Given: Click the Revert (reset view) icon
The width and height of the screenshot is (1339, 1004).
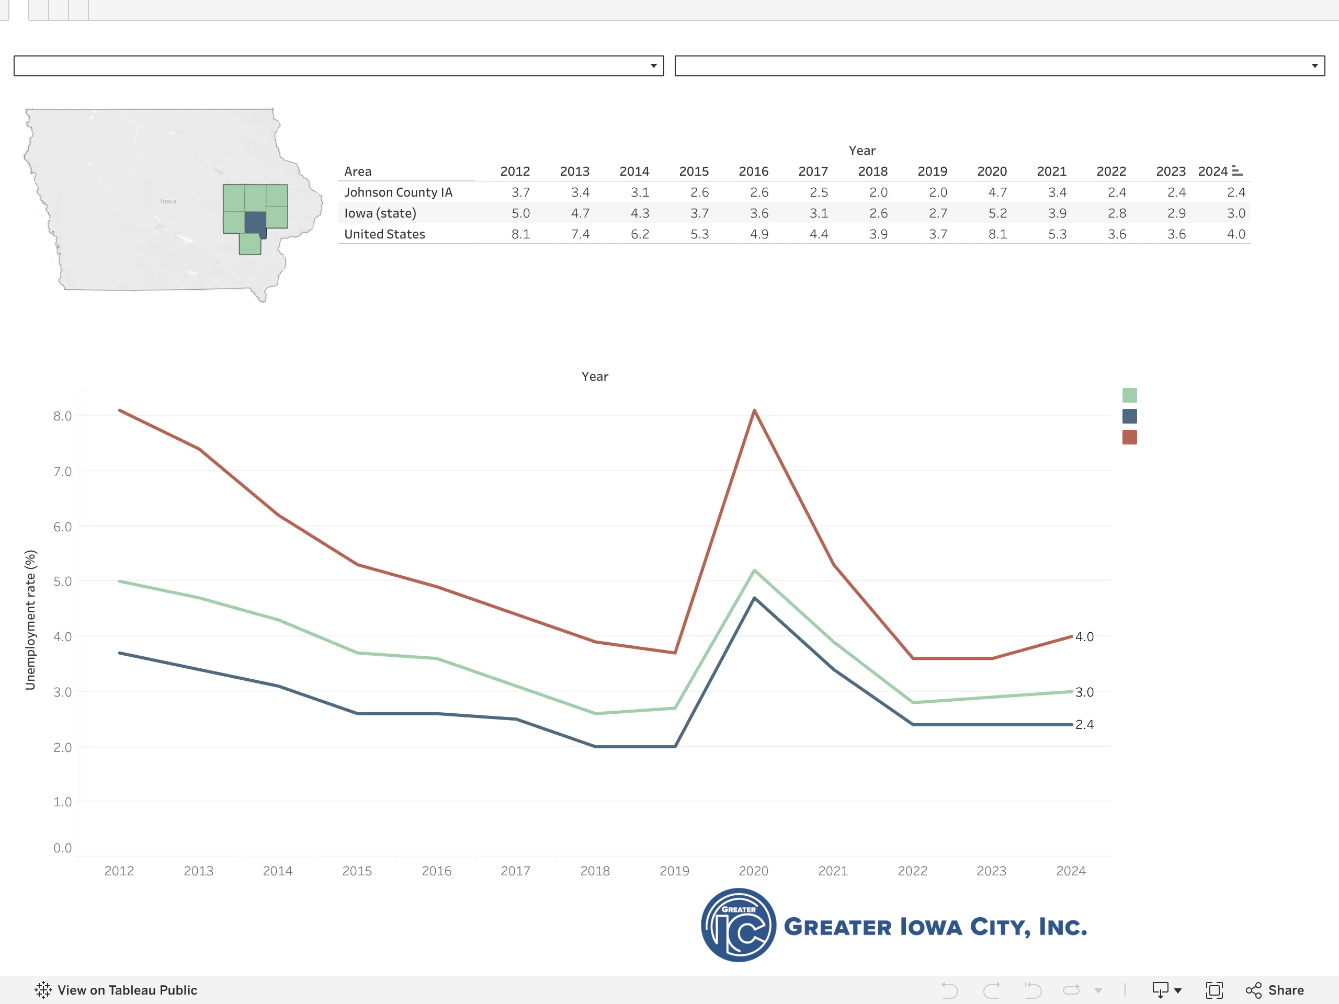Looking at the screenshot, I should point(1032,990).
